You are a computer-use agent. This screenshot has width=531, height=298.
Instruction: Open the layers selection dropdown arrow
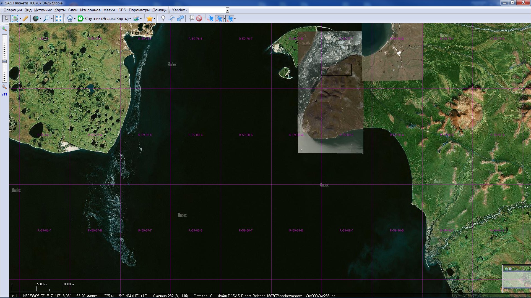[x=141, y=18]
